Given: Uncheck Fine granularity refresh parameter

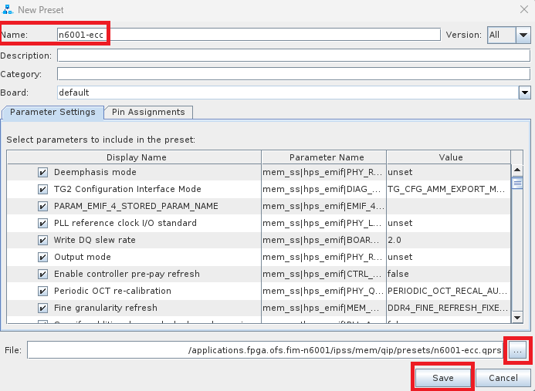Looking at the screenshot, I should (42, 308).
